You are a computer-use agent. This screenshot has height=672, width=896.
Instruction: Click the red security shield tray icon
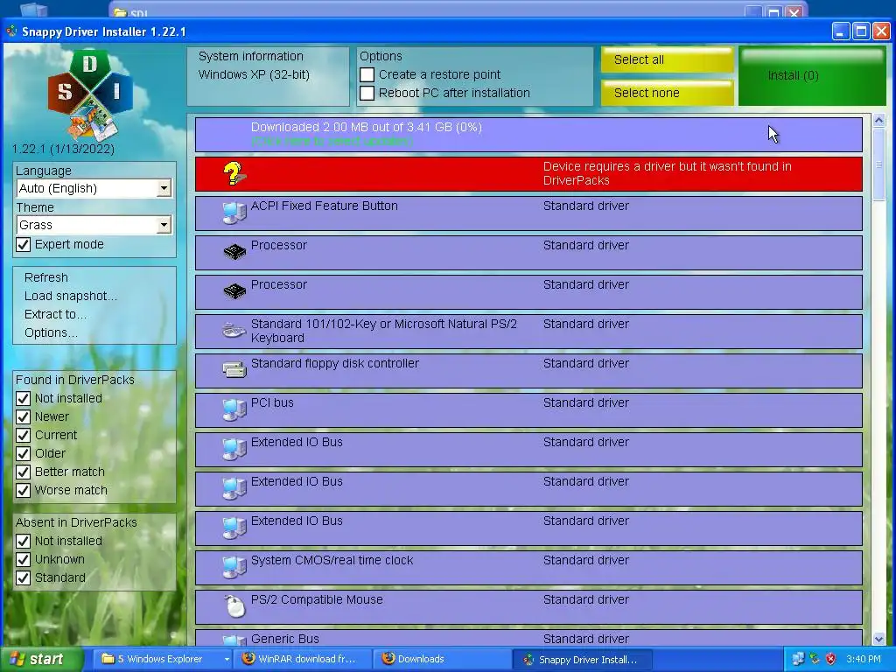pyautogui.click(x=831, y=660)
